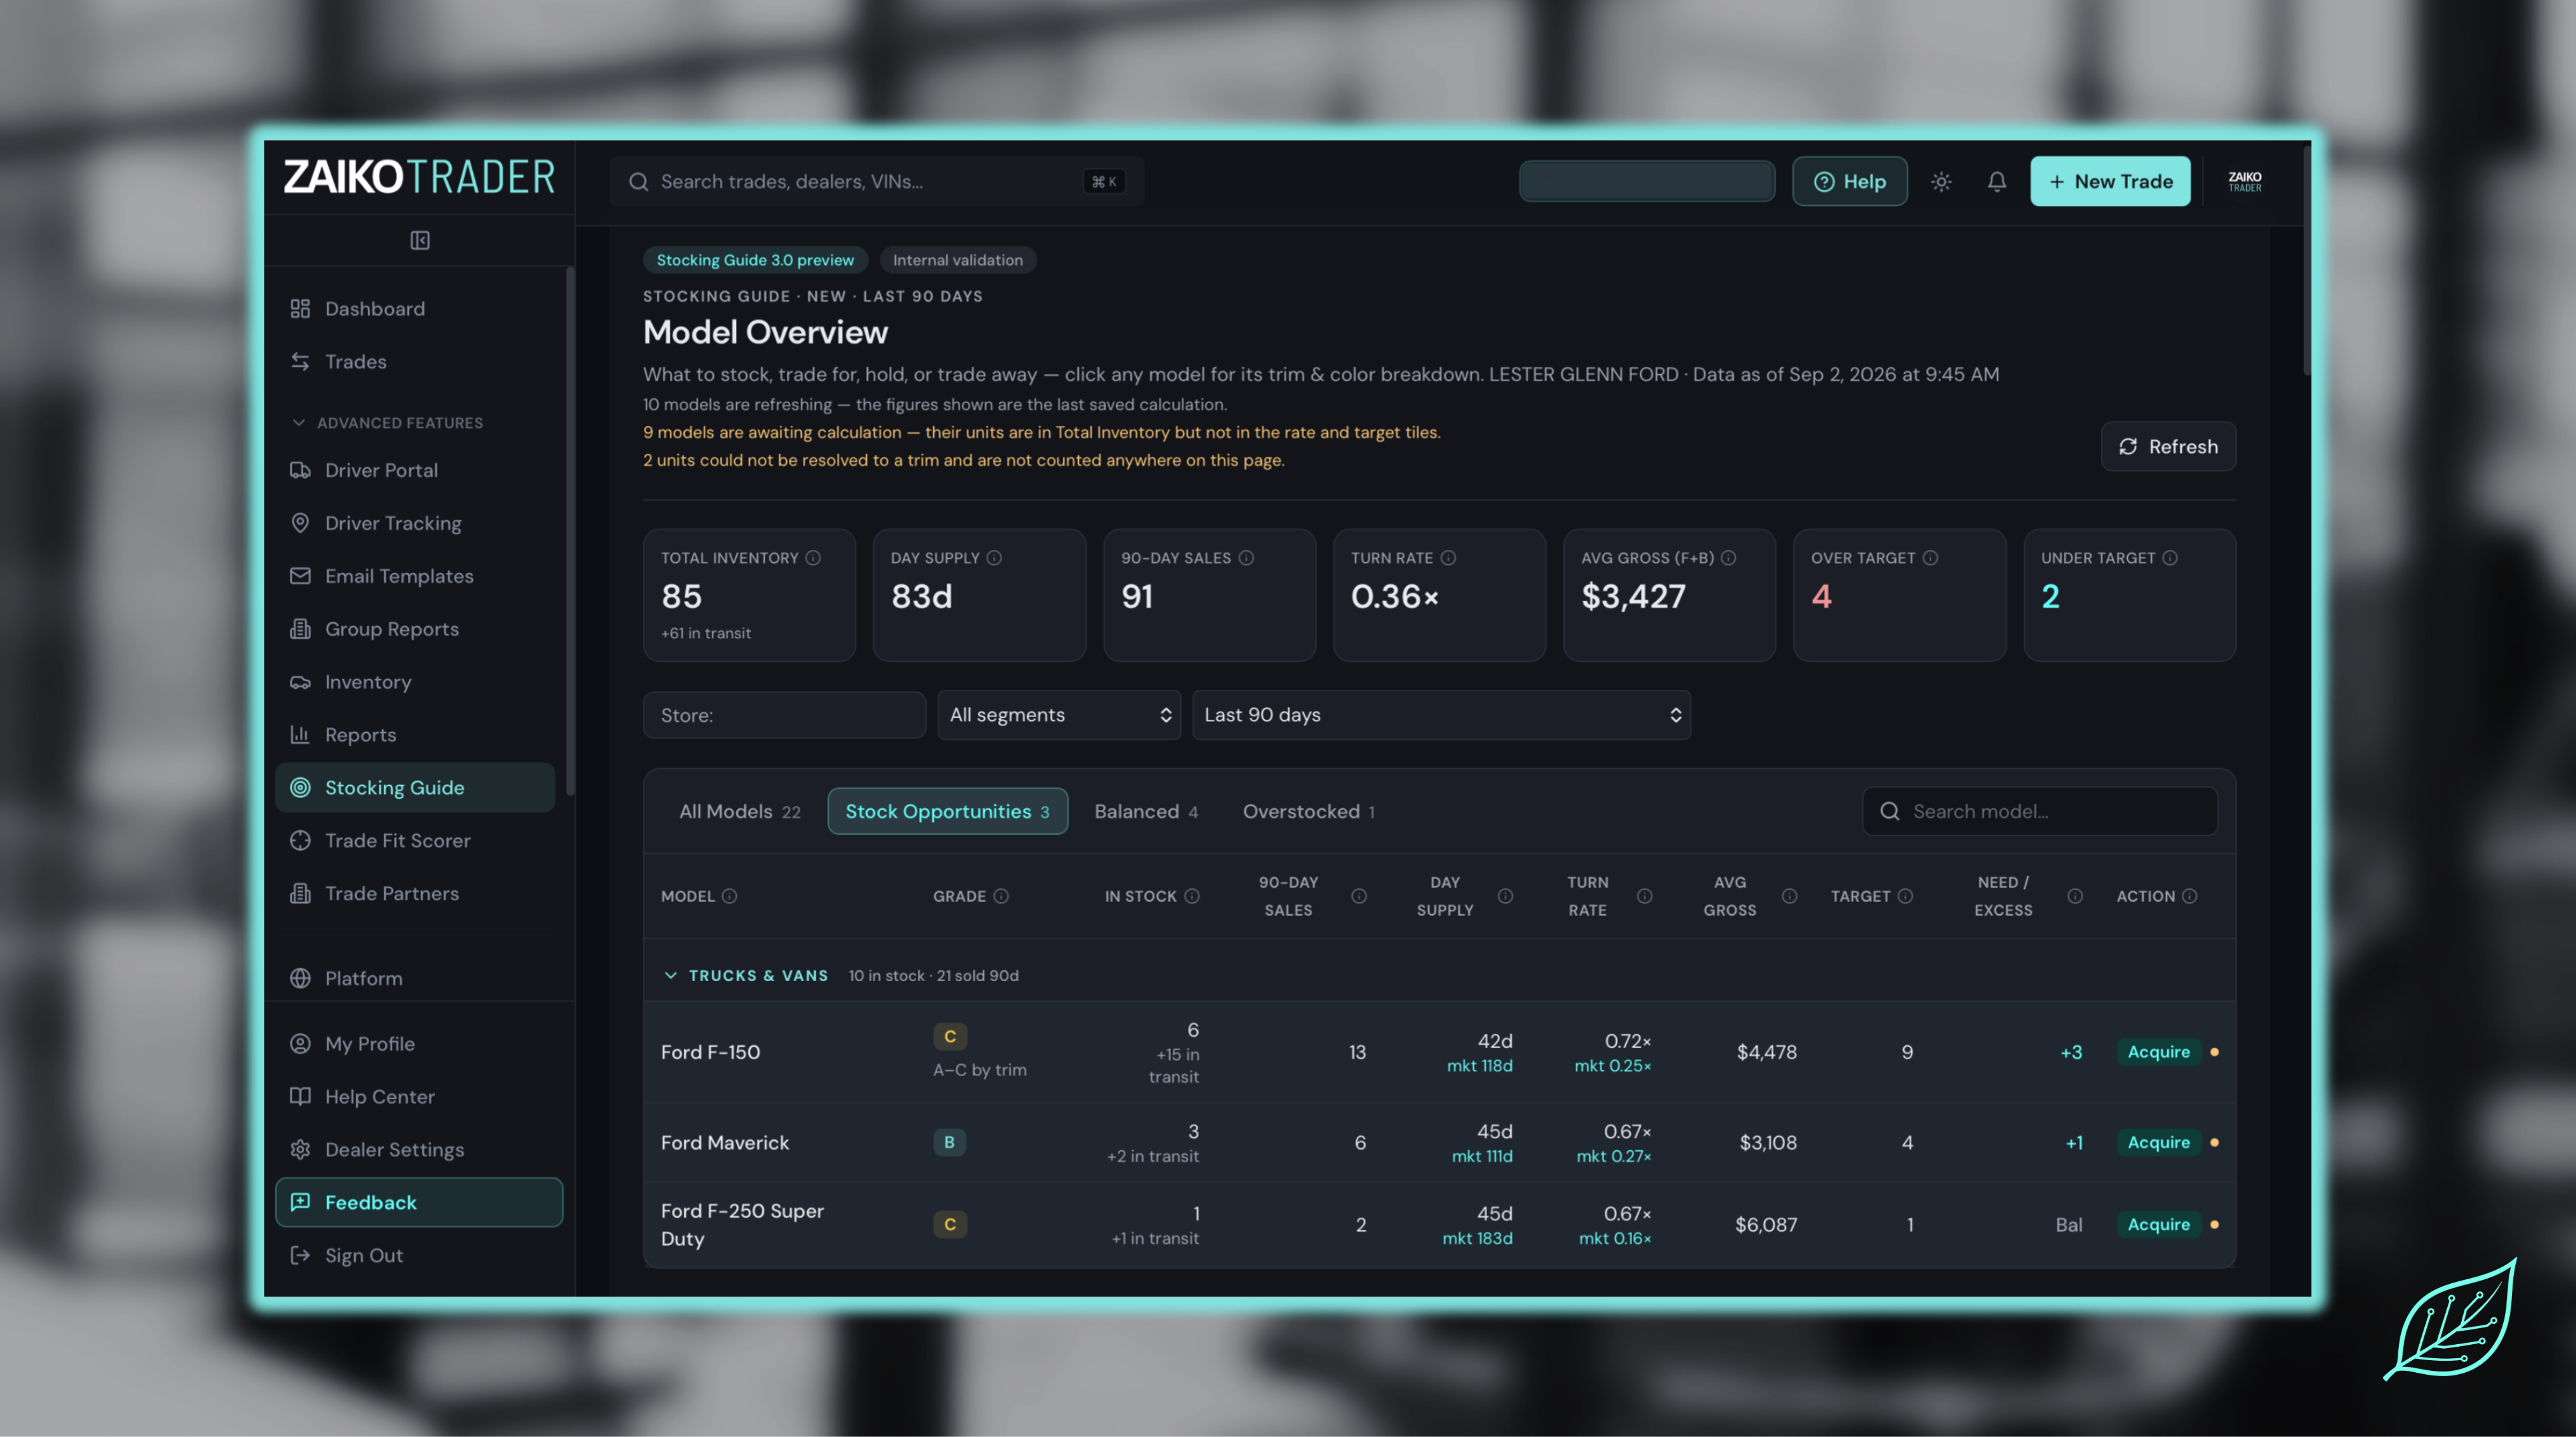Open Platform globe item
2576x1437 pixels.
[415, 978]
